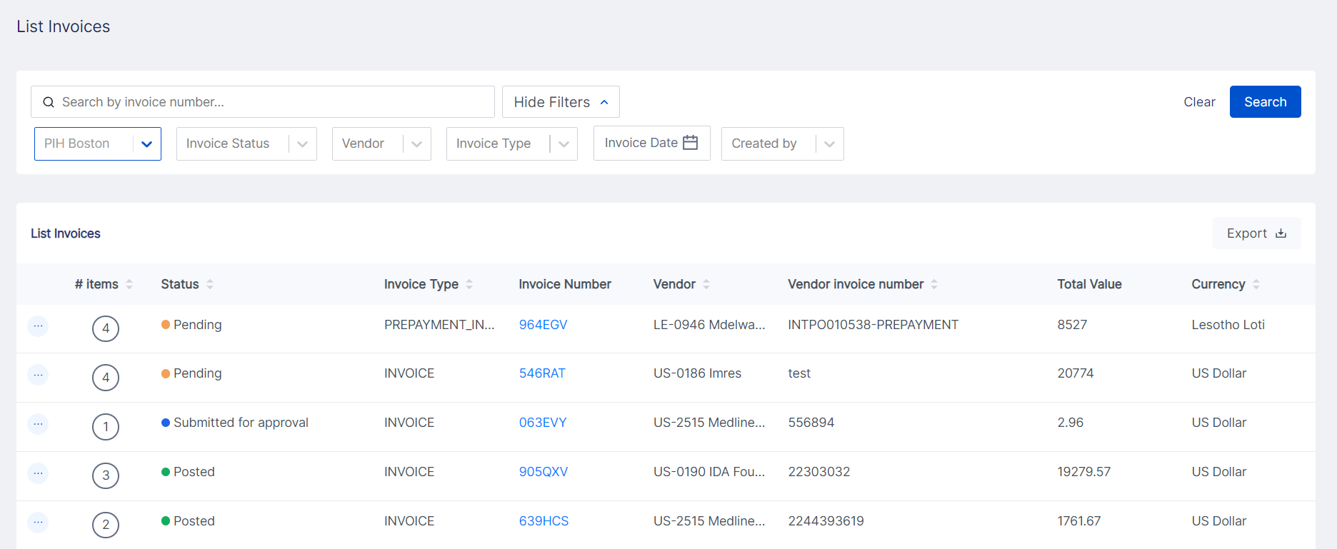Open actions menu for invoice 905QXV
The width and height of the screenshot is (1337, 549).
click(x=38, y=473)
